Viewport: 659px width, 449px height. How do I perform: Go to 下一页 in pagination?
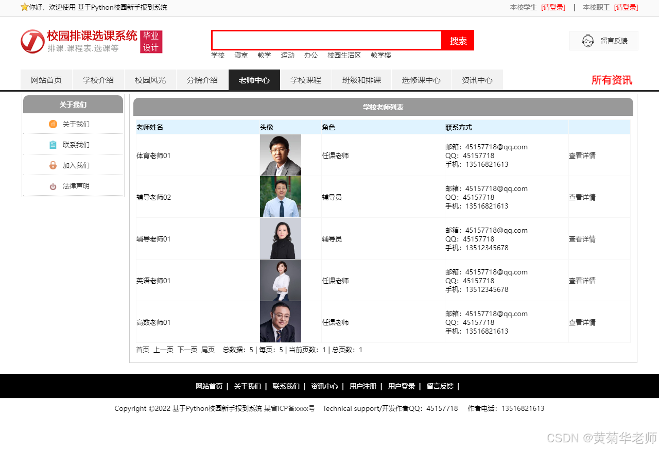coord(187,350)
